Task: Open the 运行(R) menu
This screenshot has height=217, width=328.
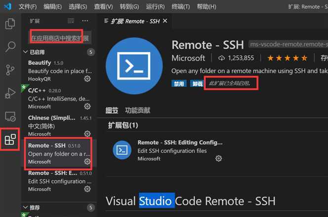Action: tap(155, 7)
